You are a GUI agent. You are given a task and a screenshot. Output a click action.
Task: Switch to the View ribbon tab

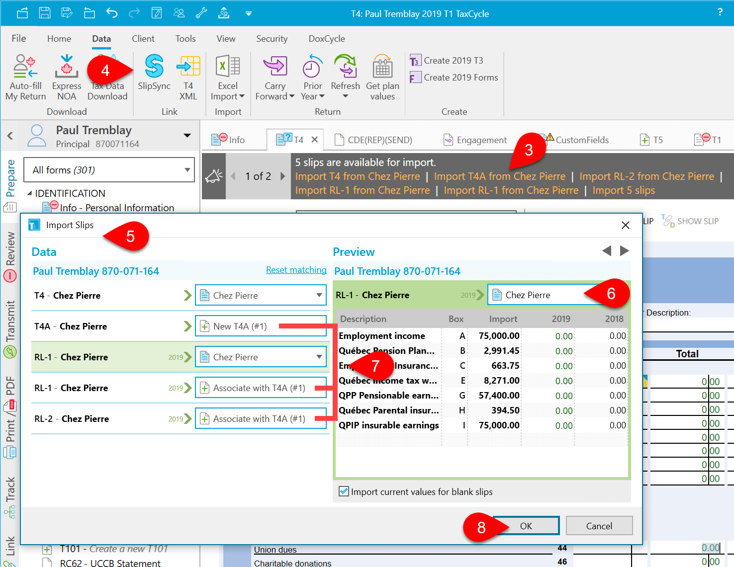pos(226,38)
